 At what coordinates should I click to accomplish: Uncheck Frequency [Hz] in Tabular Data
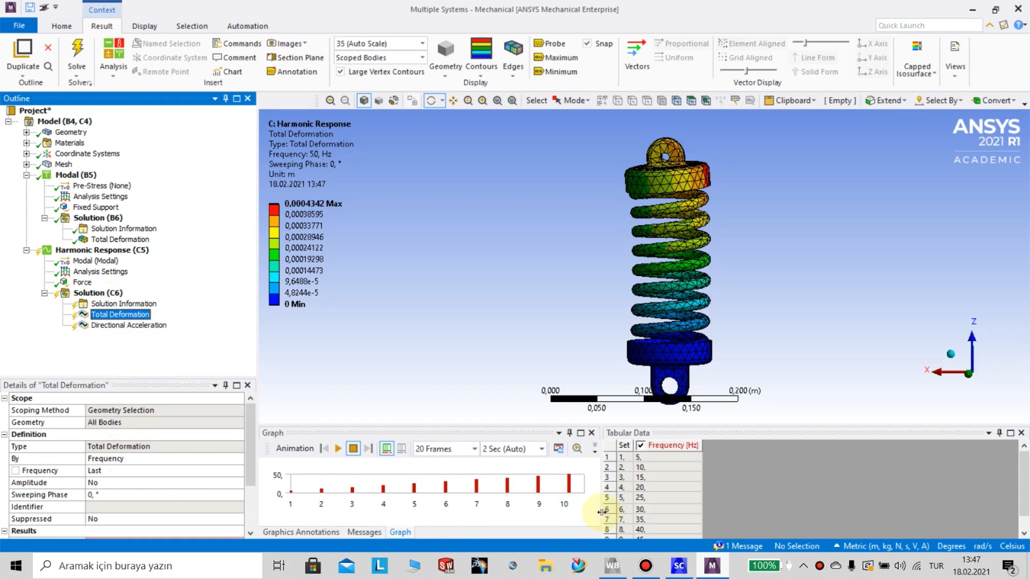[x=641, y=445]
